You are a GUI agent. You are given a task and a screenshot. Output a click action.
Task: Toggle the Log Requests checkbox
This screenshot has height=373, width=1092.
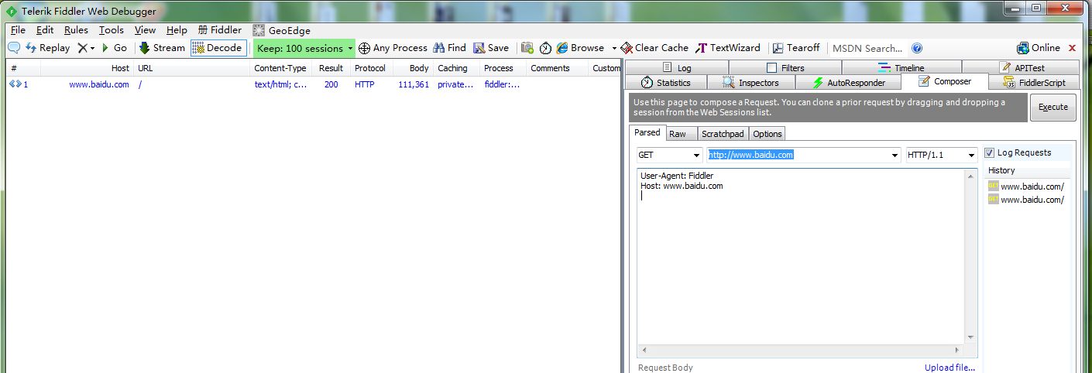coord(989,153)
